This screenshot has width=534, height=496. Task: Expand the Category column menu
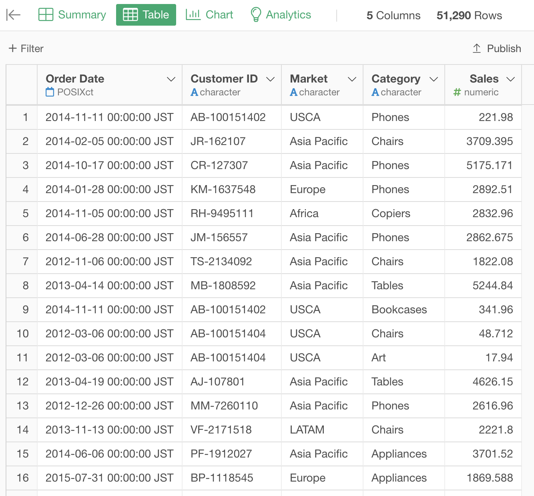click(x=434, y=79)
